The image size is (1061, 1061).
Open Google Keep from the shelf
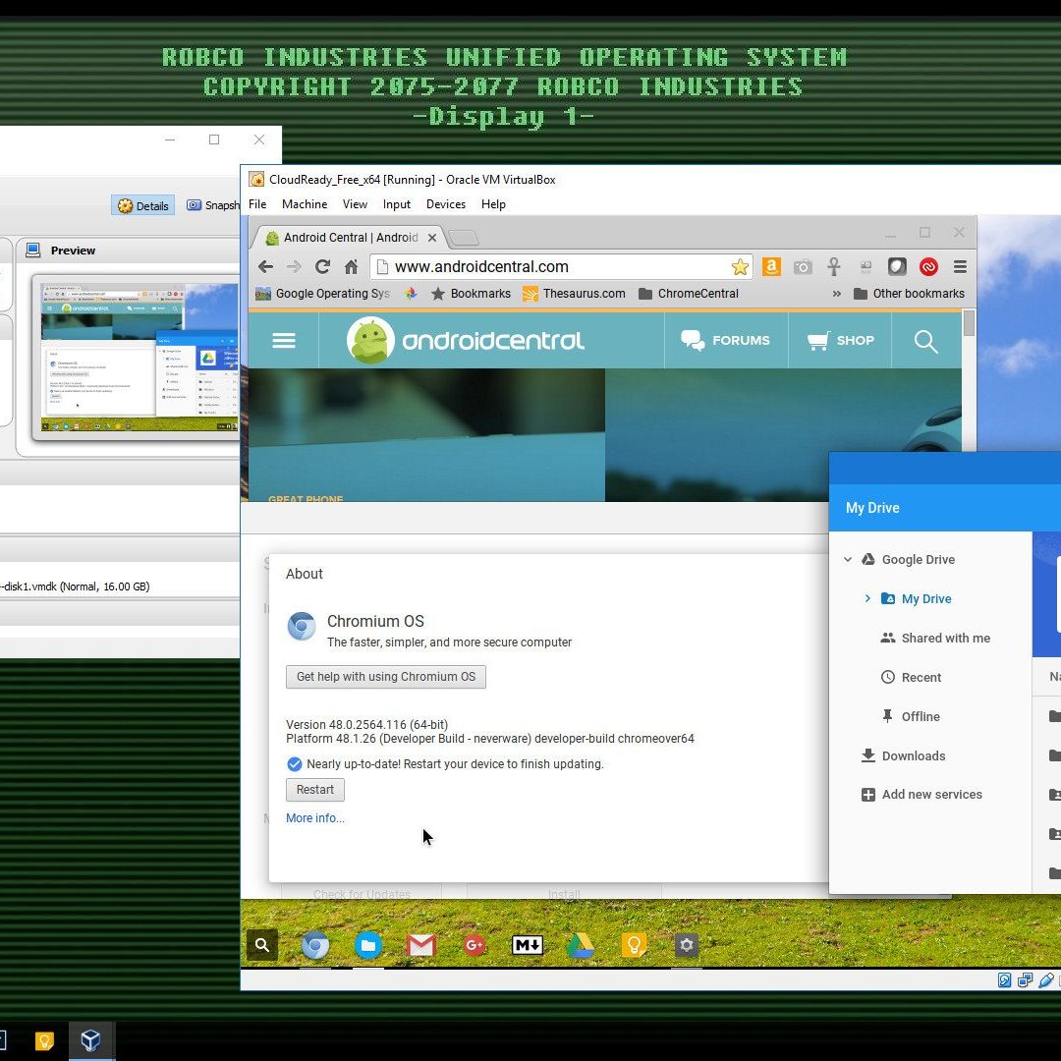point(634,945)
